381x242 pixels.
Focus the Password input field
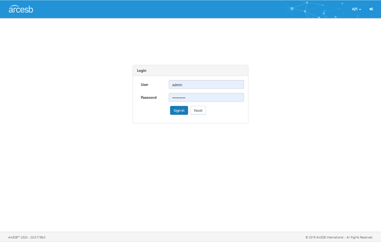tap(206, 97)
